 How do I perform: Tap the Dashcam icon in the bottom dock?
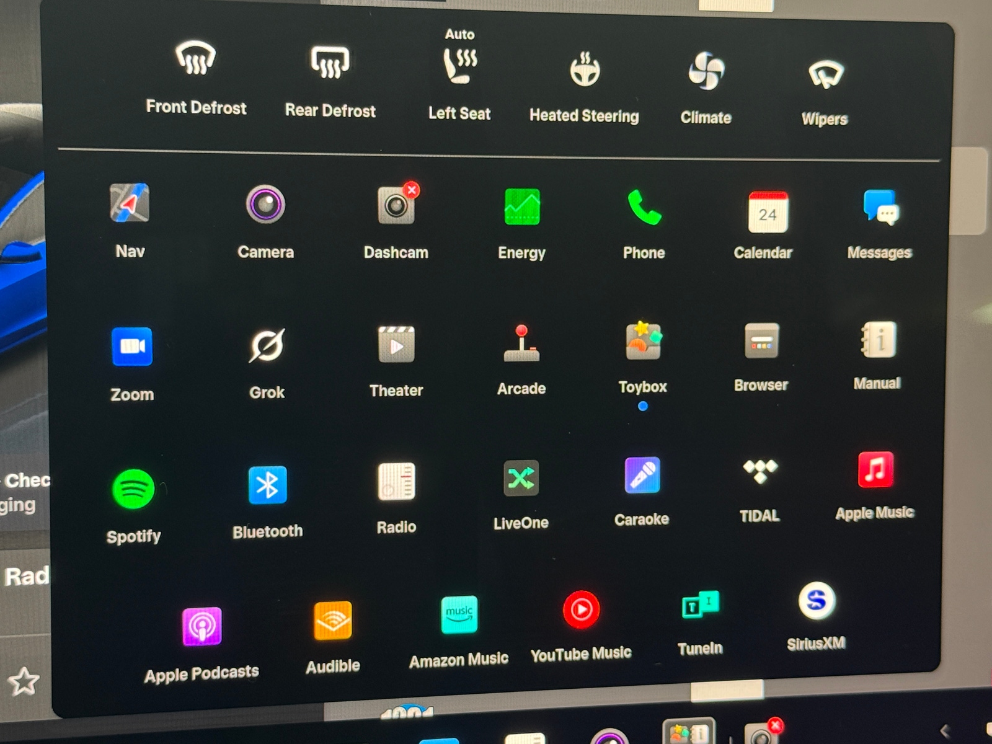tap(763, 732)
